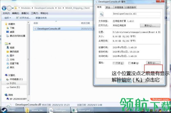Screen dimensions: 171x113
Task: Click sidebar scrollbar up arrow
Action: tap(28, 22)
